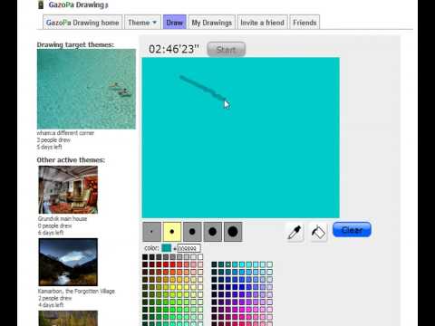Screen dimensions: 435x326
Task: Open the My Drawings tab
Action: click(x=212, y=23)
